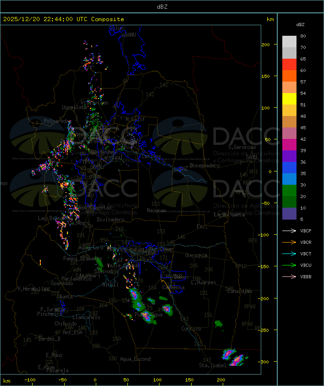Image resolution: width=324 pixels, height=386 pixels.
Task: Select the medium gray swatch between 70 and 65
Action: click(x=289, y=53)
